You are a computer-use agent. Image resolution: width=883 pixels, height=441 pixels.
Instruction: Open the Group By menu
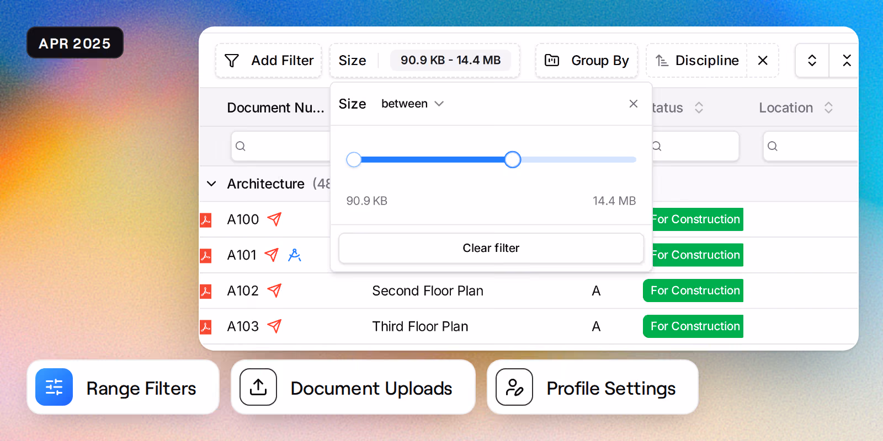587,61
